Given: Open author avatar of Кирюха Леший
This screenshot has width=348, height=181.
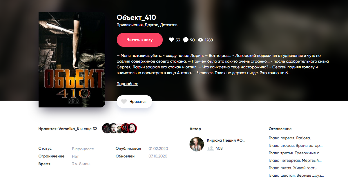Looking at the screenshot, I should tap(197, 144).
